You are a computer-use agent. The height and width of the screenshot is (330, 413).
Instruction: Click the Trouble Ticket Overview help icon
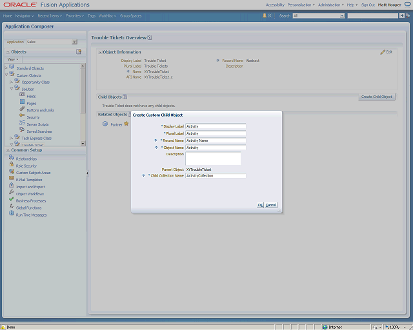coord(150,37)
